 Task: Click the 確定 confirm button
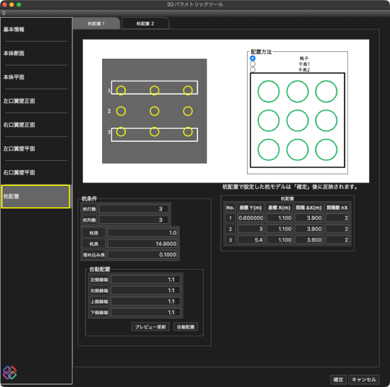(x=338, y=380)
